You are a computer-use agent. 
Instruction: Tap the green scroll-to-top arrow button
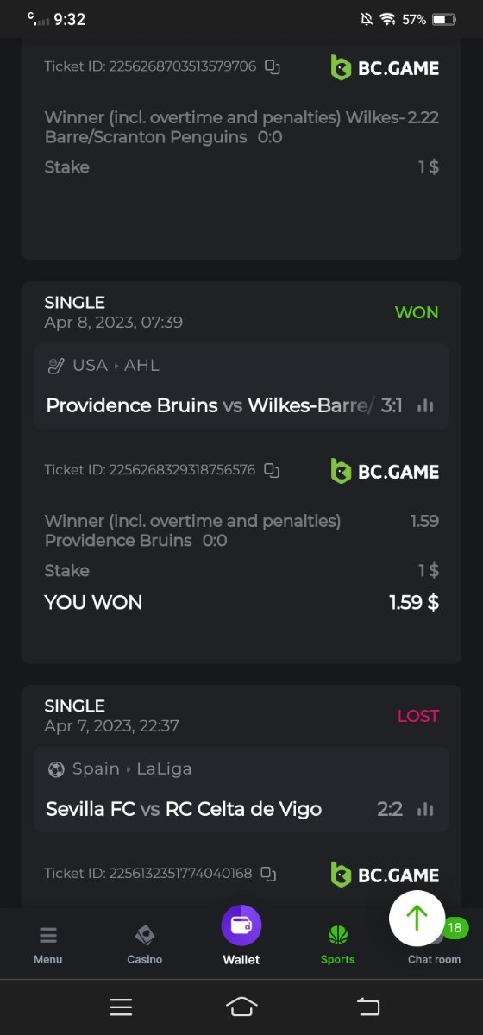(x=417, y=918)
